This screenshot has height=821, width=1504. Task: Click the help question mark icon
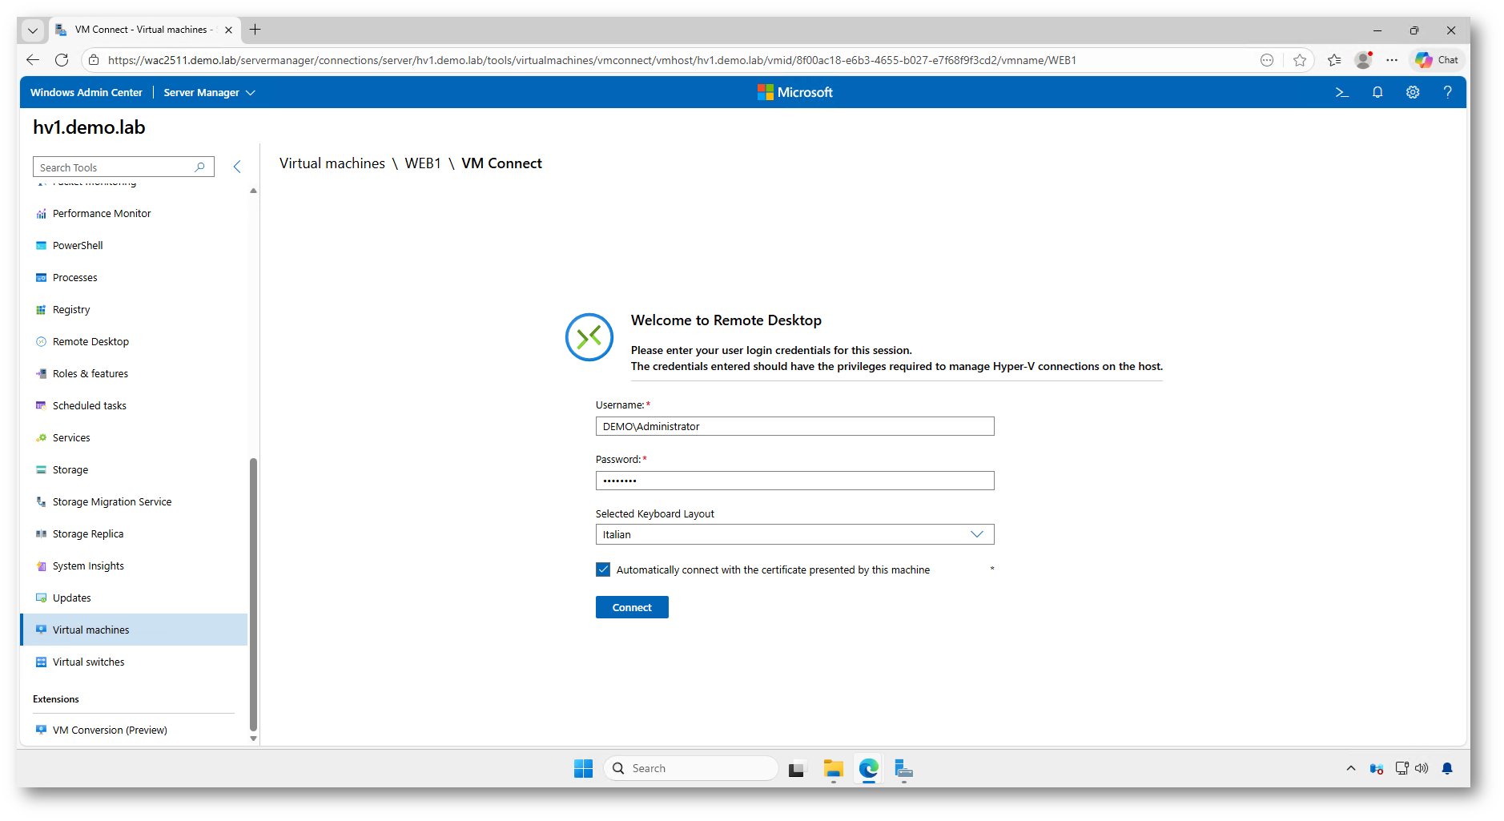click(1447, 93)
